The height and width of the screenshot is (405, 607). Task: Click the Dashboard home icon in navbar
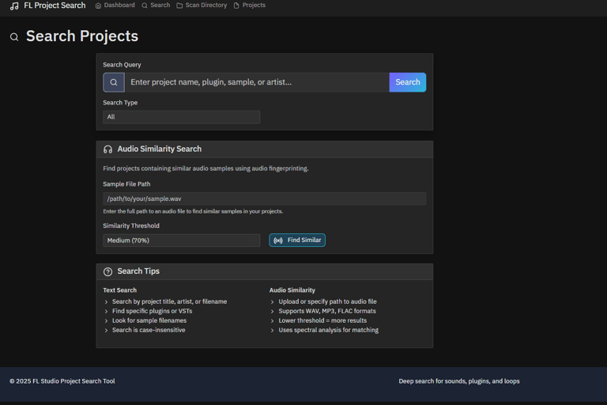(98, 6)
